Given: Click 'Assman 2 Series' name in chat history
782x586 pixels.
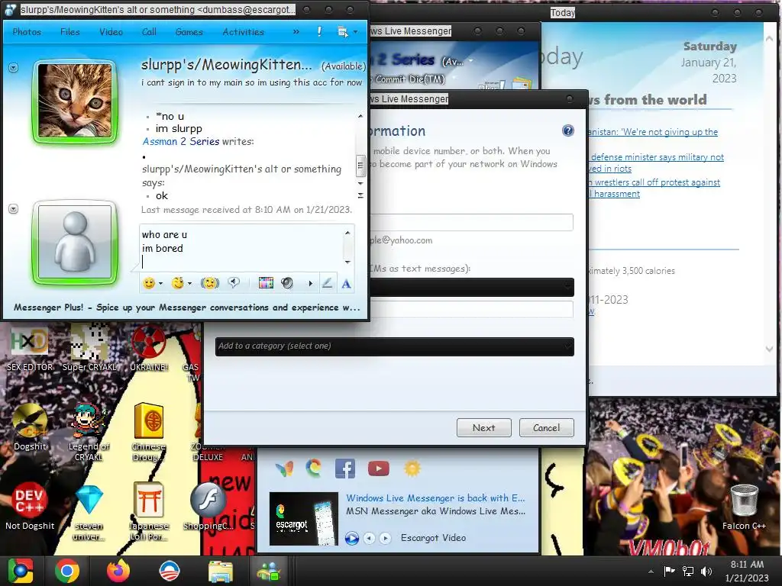Looking at the screenshot, I should [x=181, y=141].
